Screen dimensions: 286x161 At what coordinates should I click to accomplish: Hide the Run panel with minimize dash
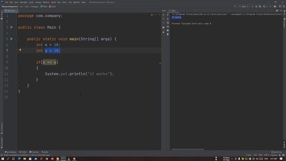(281, 11)
